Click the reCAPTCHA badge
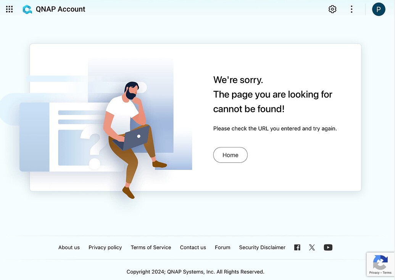This screenshot has width=395, height=280. [380, 264]
